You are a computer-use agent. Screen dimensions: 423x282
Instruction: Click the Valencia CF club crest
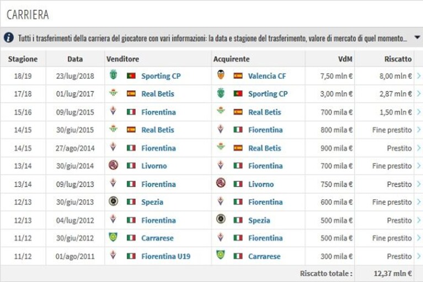tap(221, 75)
